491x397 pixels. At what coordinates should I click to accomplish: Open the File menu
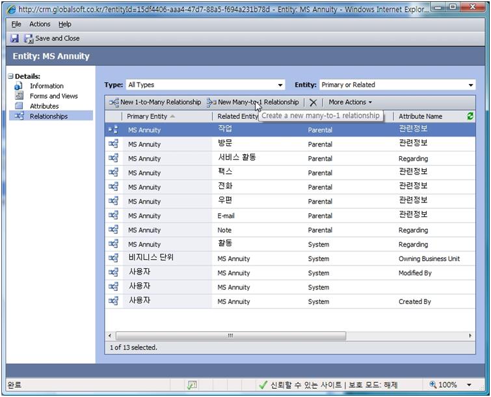(x=16, y=24)
